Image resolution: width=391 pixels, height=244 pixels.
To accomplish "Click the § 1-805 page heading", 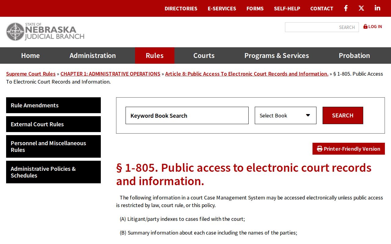I will click(x=244, y=174).
